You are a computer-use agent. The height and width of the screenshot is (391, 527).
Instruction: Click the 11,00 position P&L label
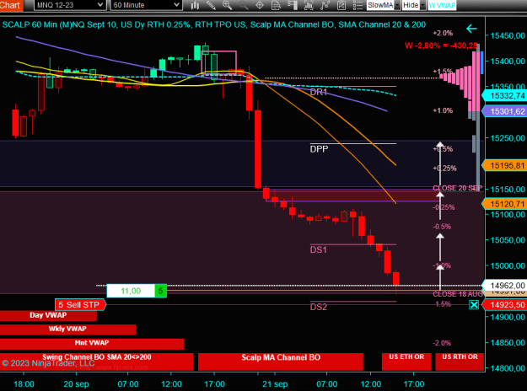[x=131, y=291]
